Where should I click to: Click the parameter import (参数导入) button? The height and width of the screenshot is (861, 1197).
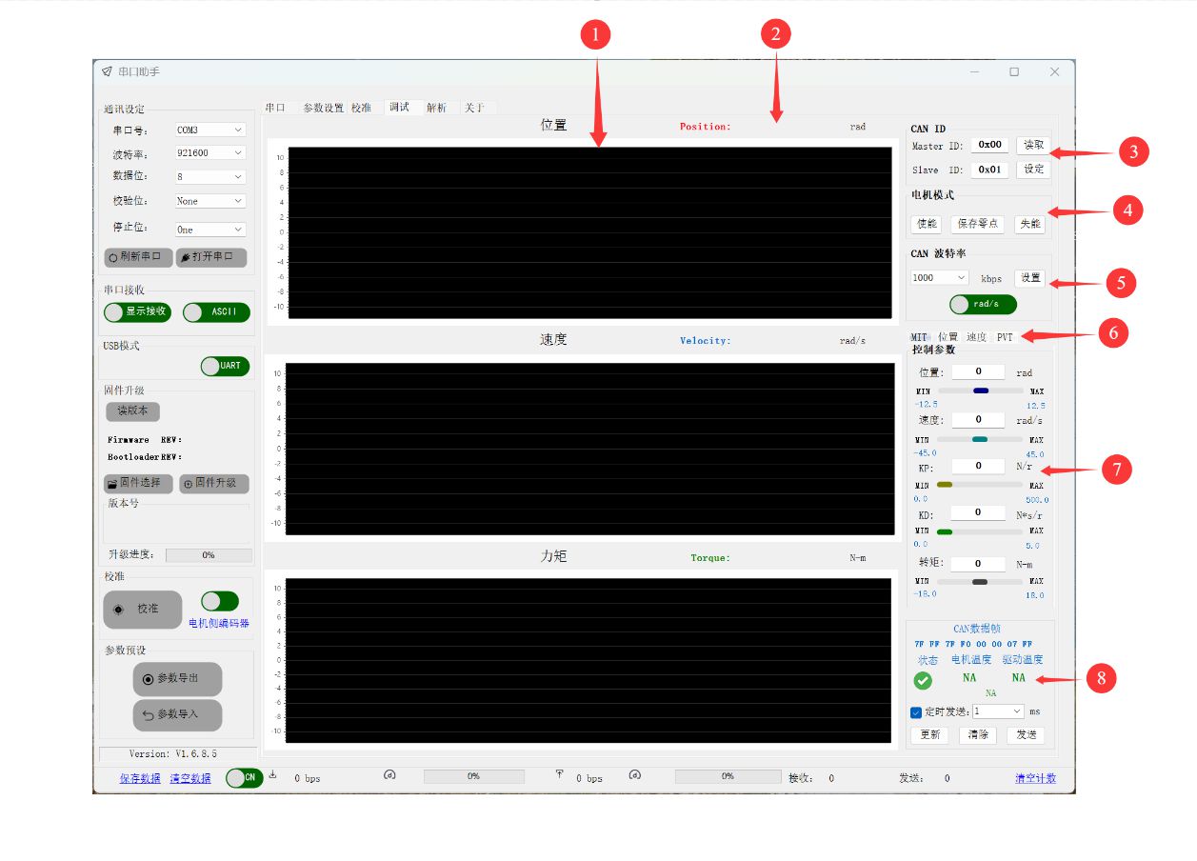click(x=177, y=714)
